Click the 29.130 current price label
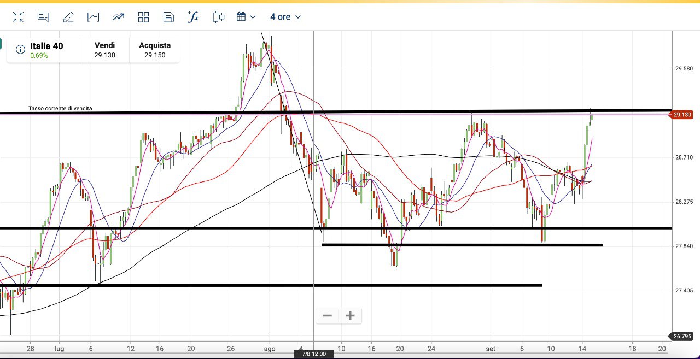 pos(682,115)
